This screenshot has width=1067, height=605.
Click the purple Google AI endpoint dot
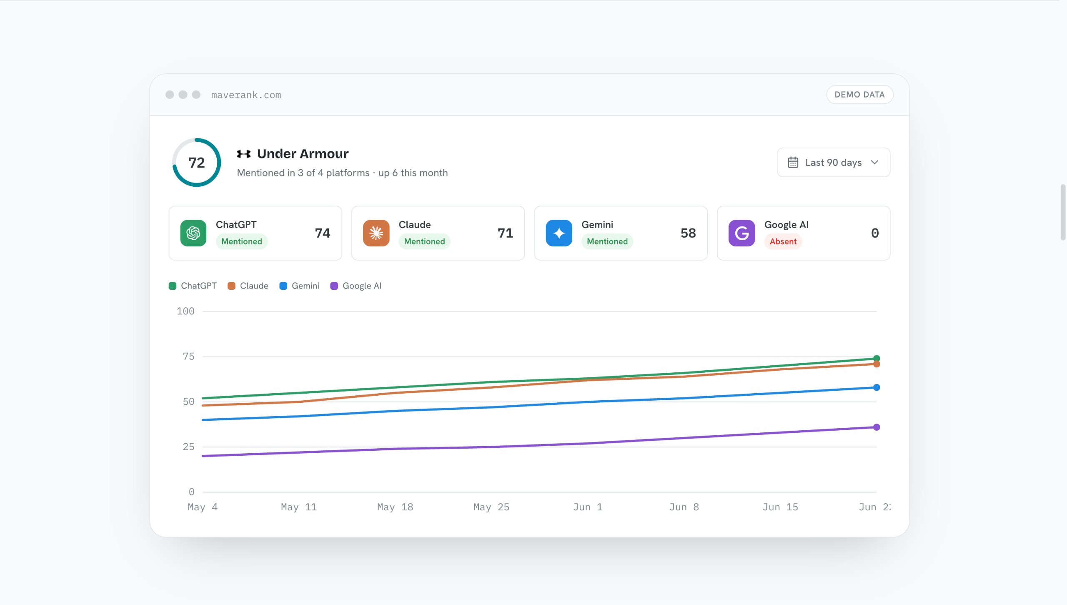[877, 427]
